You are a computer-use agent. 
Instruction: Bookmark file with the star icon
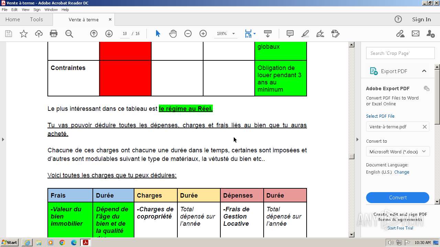(23, 34)
